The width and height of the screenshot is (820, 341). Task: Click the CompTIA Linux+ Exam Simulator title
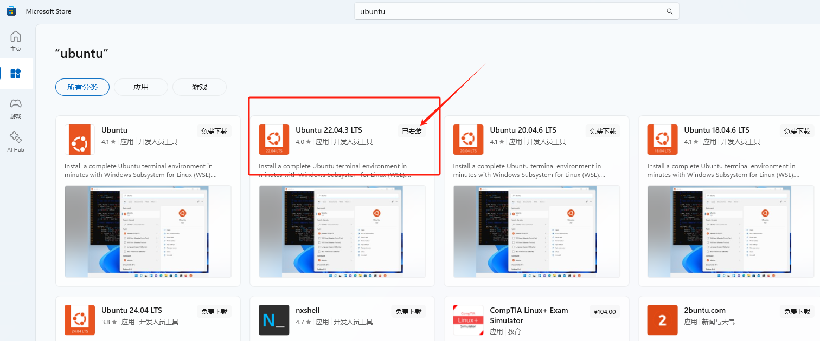pyautogui.click(x=529, y=315)
